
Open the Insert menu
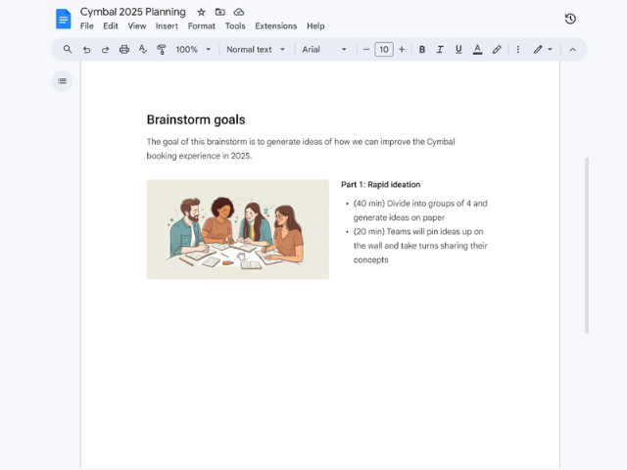[x=167, y=26]
